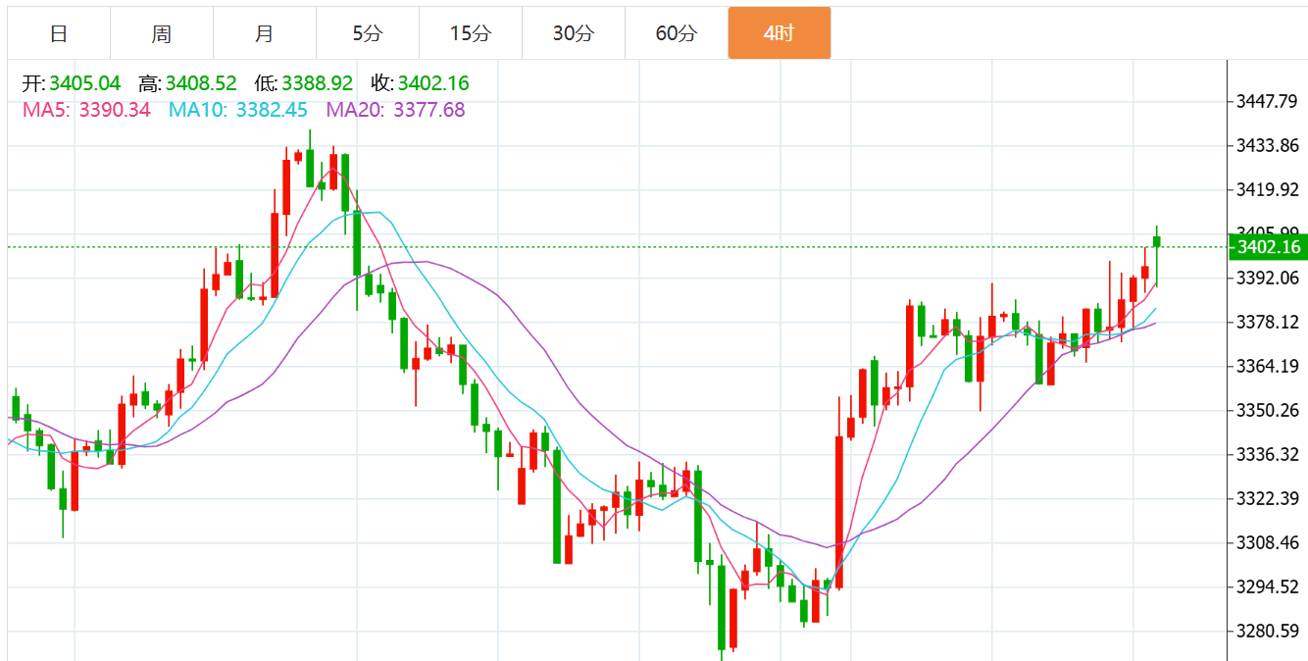This screenshot has width=1308, height=661.
Task: Select the 周 (weekly) chart tab
Action: point(162,33)
